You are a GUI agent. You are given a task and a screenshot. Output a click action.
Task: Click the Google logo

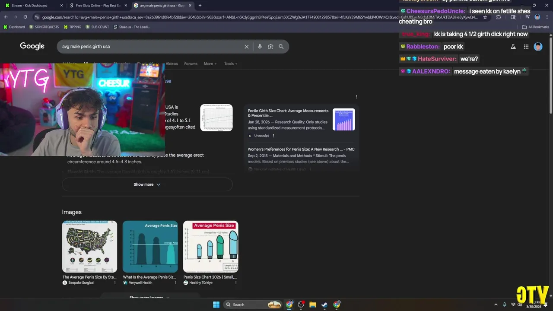click(32, 46)
